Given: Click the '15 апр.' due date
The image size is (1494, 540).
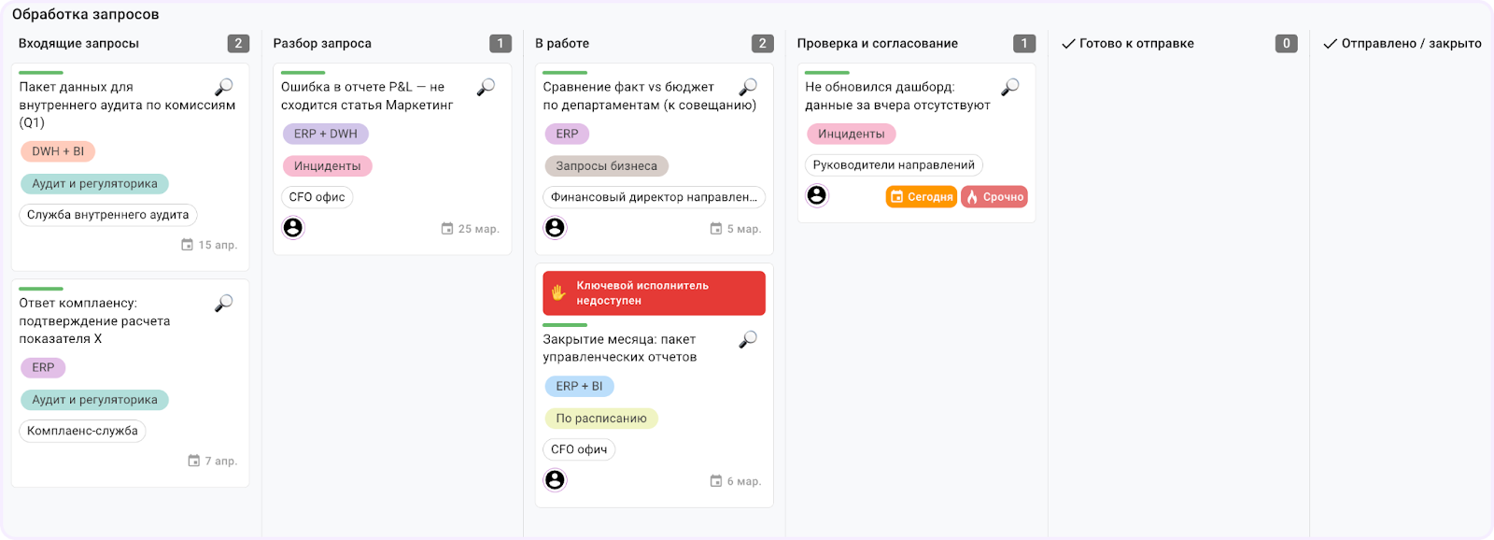Looking at the screenshot, I should 210,245.
